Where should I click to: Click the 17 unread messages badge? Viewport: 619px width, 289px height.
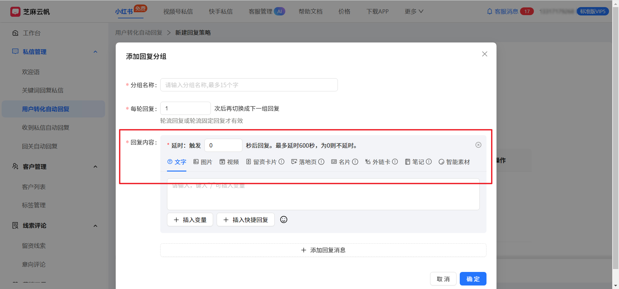click(x=527, y=11)
